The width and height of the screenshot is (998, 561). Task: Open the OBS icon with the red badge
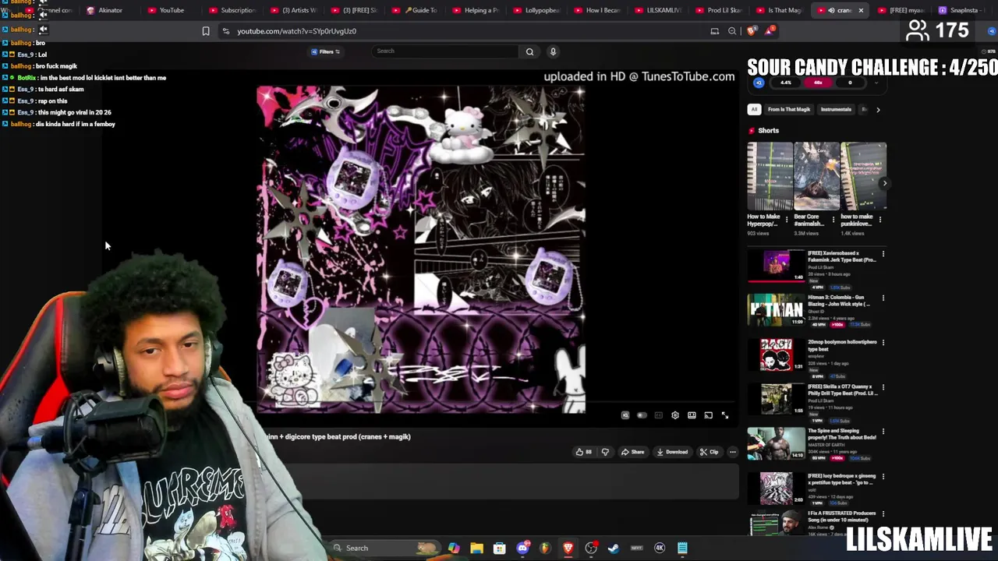coord(591,548)
